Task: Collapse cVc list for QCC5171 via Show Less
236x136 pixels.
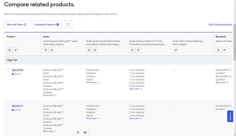Action: 136,118
